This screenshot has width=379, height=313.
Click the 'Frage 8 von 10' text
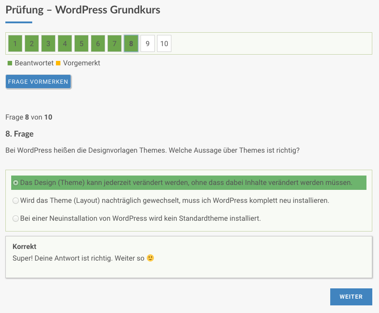point(29,117)
